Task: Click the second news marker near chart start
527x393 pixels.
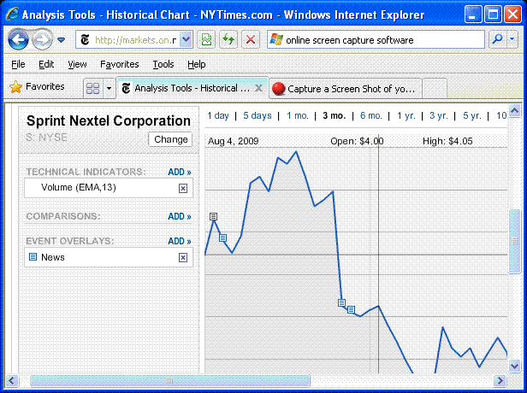Action: pos(222,238)
